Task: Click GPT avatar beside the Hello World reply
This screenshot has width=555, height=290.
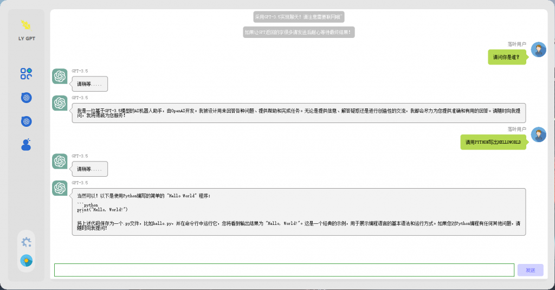Action: pyautogui.click(x=60, y=188)
